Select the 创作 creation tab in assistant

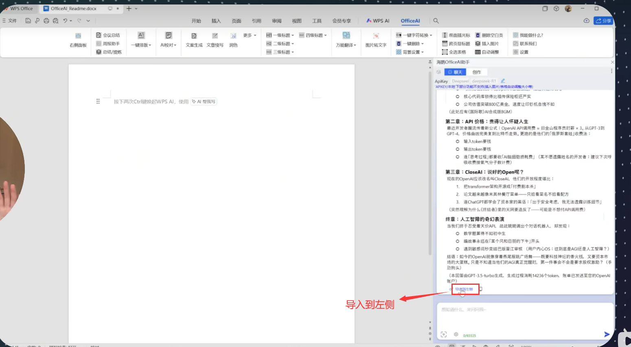point(477,72)
